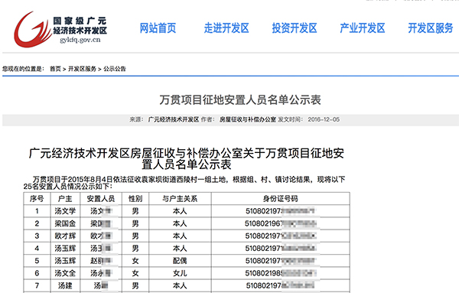Viewport: 459px width, 293px height.
Task: Click the source text 广元经济技术开发区
Action: coord(174,119)
